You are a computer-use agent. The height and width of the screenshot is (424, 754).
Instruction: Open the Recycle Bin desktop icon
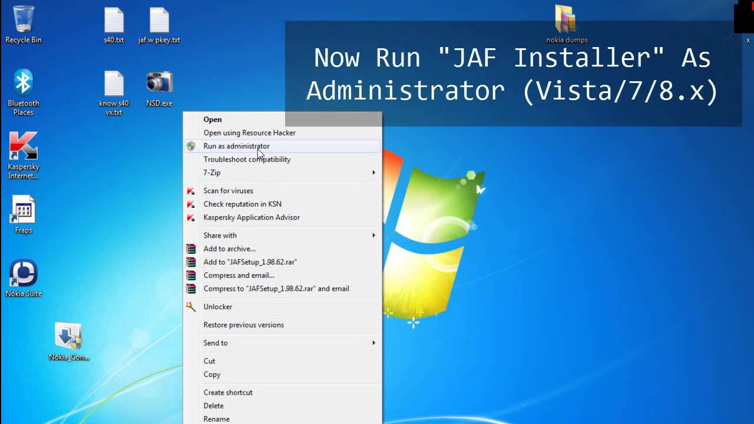pos(24,25)
